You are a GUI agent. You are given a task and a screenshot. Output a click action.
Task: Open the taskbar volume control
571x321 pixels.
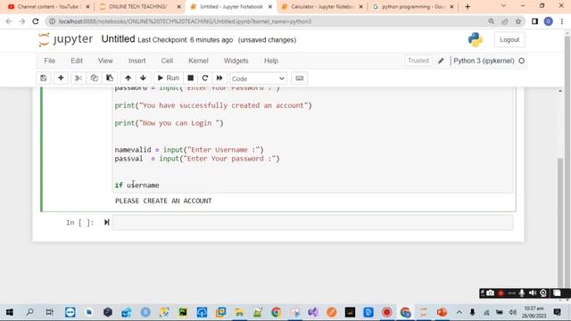click(x=513, y=312)
